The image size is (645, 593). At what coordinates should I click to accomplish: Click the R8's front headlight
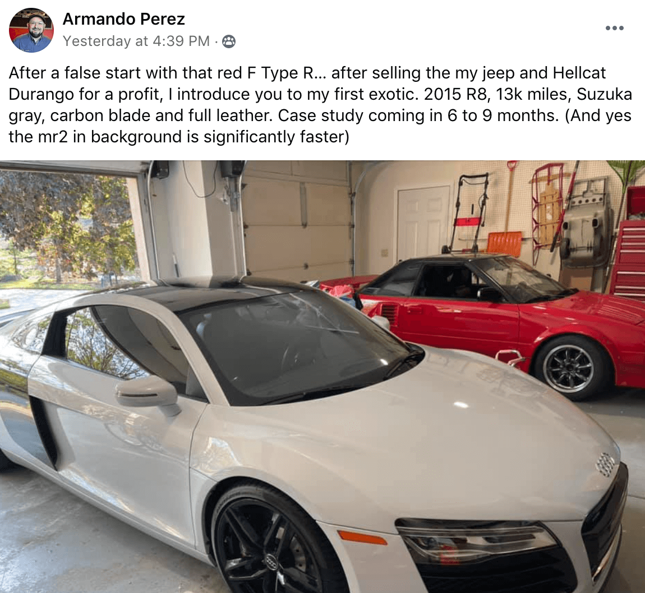(477, 541)
